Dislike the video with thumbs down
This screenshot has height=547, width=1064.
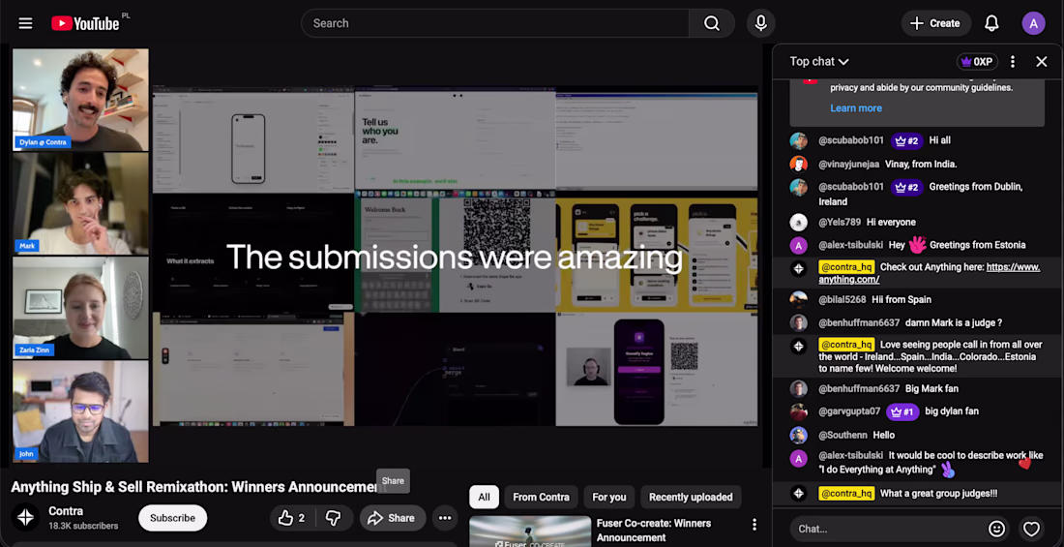[333, 518]
